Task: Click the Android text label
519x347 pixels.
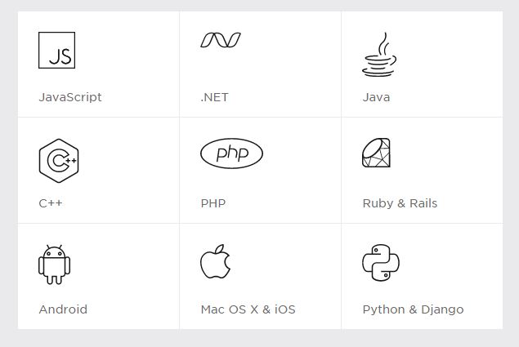Action: click(63, 309)
